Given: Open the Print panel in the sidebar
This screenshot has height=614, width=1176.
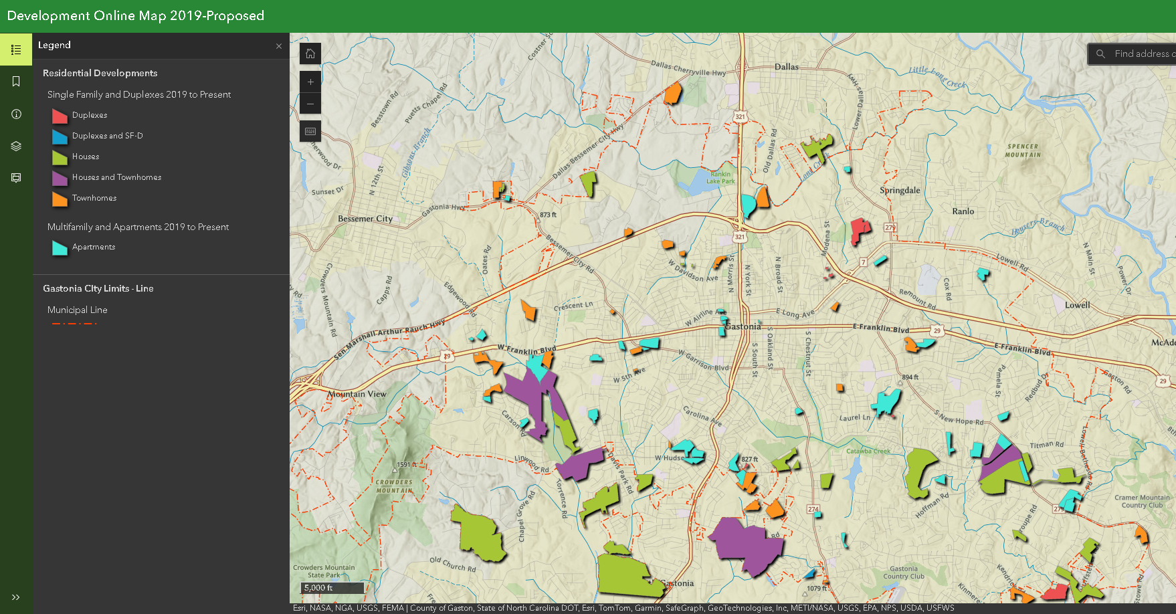Looking at the screenshot, I should pos(15,177).
